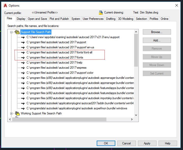Viewport: 183px width, 150px height.
Task: Select the autocad 2017\support path row
Action: 56,42
